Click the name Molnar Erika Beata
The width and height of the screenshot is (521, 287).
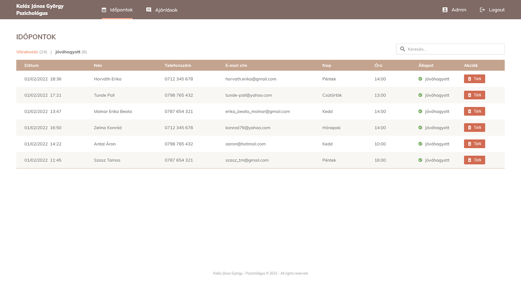click(x=113, y=111)
